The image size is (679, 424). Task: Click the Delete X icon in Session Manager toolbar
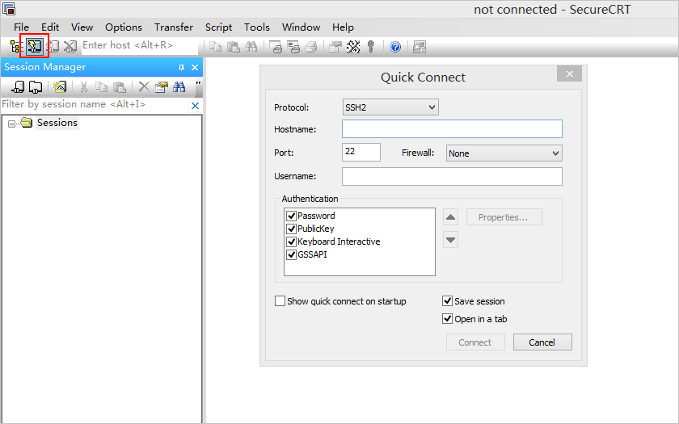[144, 87]
